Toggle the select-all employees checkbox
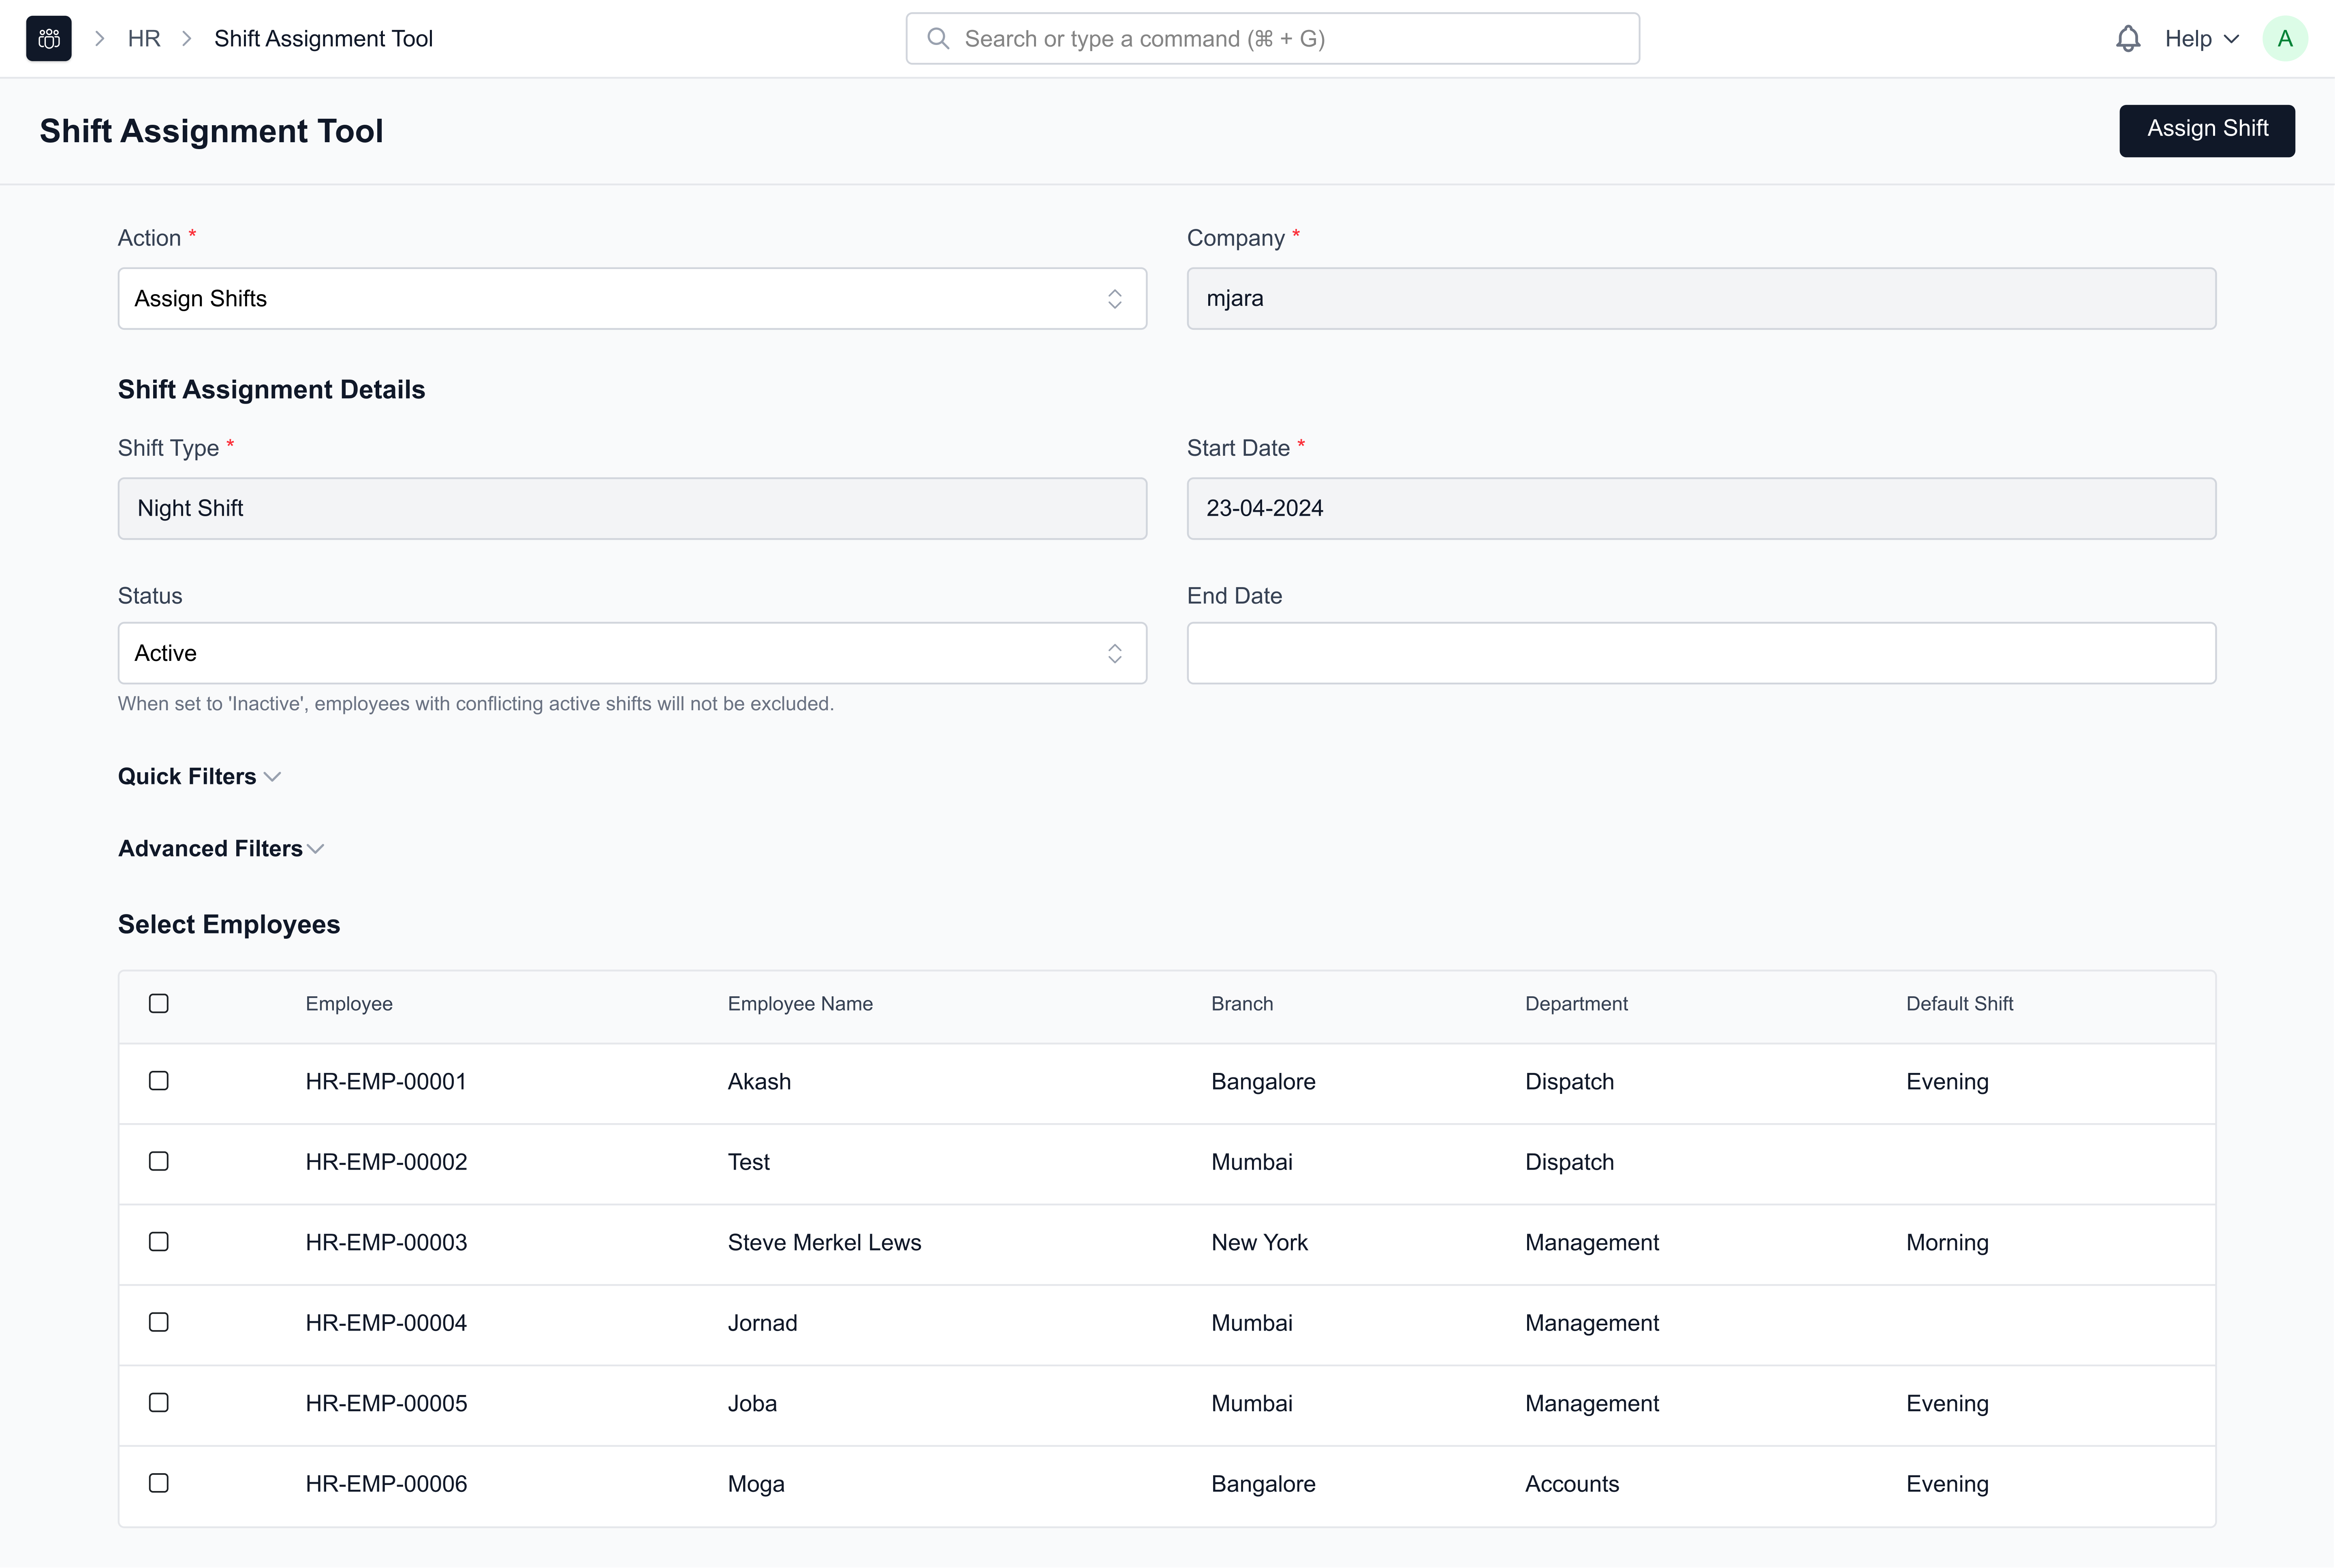This screenshot has height=1568, width=2335. click(x=159, y=1003)
